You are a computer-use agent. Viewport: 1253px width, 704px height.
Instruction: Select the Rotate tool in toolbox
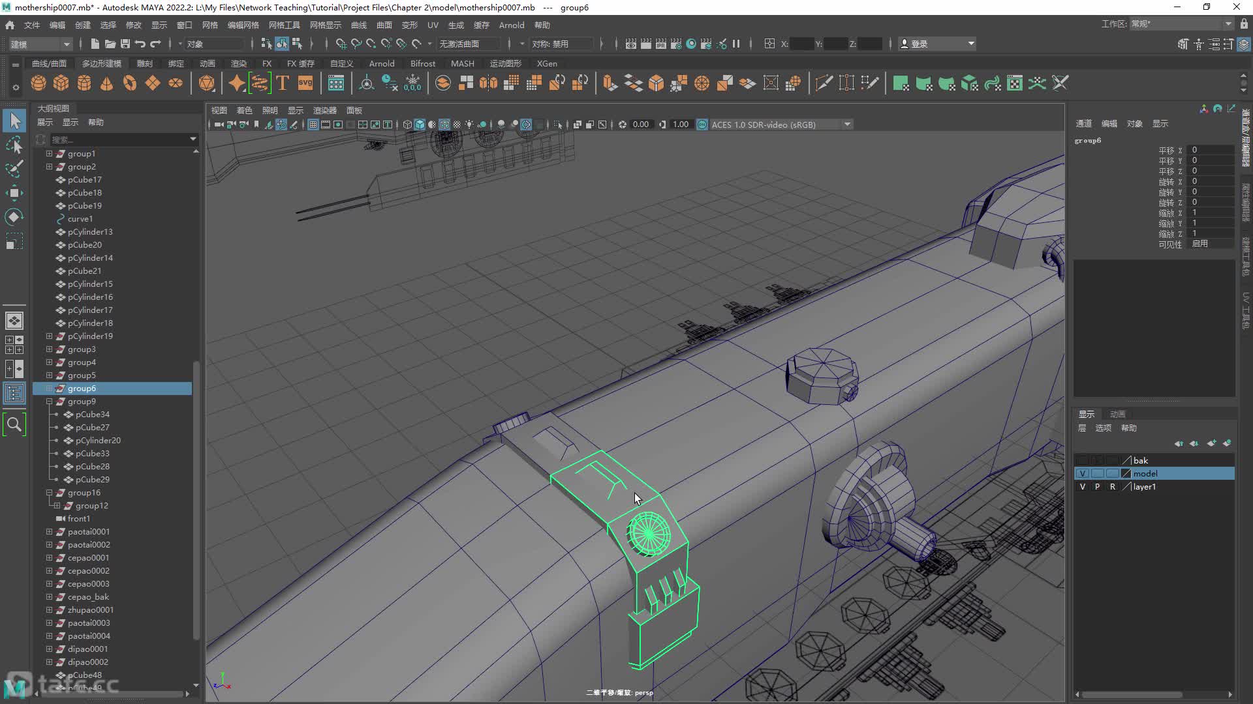pos(14,216)
